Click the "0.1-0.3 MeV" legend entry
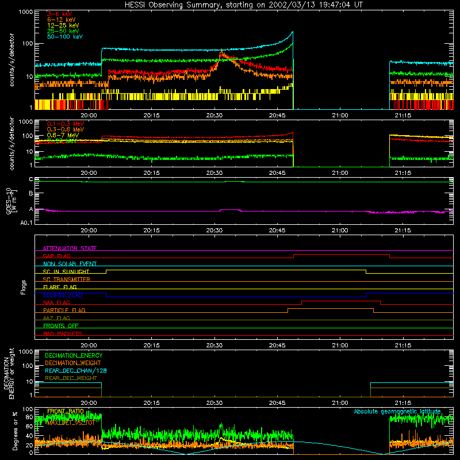This screenshot has height=460, width=460. pyautogui.click(x=66, y=124)
